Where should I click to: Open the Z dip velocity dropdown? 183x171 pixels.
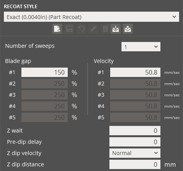coord(135,153)
